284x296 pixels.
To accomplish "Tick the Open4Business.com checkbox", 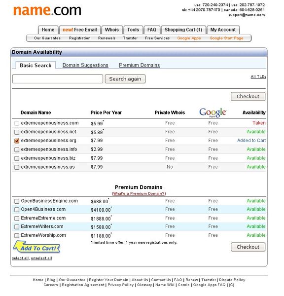I will point(17,210).
